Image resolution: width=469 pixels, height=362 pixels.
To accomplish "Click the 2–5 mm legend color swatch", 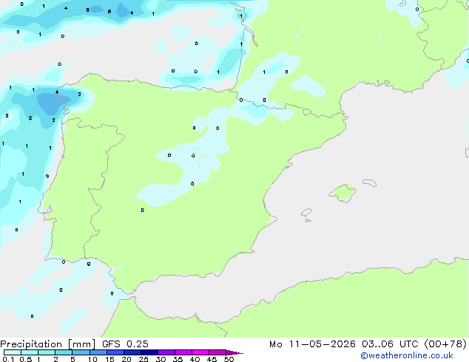I will 64,352.
